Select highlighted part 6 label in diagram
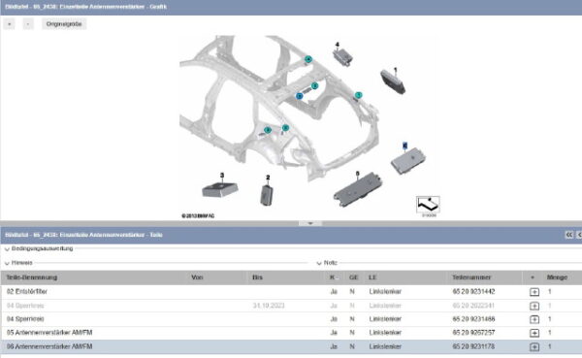This screenshot has height=358, width=582. coord(404,146)
